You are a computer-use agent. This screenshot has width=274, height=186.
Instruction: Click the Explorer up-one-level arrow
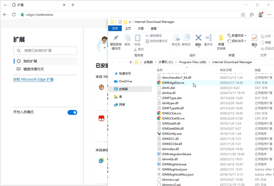click(x=130, y=62)
